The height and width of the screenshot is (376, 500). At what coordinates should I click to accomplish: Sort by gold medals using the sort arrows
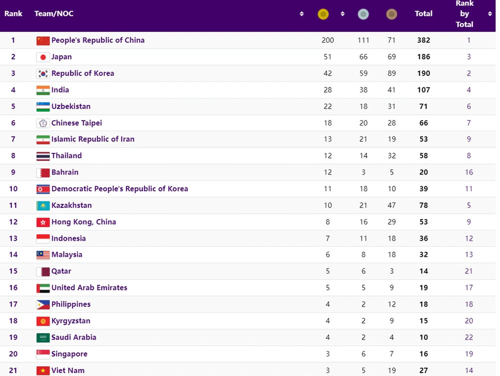pos(342,13)
